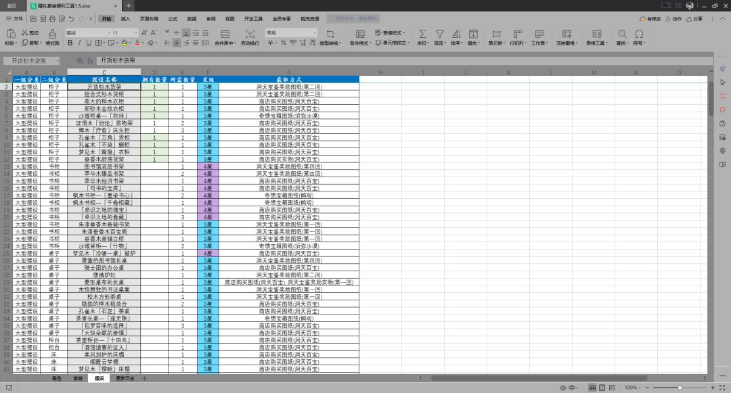Open the 更新日志 sheet tab

click(125, 378)
